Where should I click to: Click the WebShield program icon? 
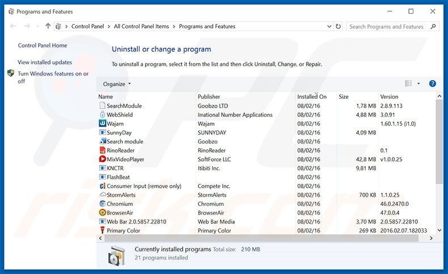(102, 115)
